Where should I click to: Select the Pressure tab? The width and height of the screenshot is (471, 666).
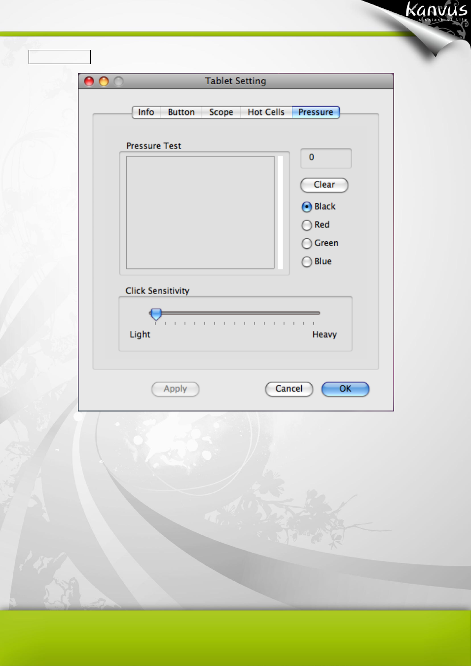coord(316,112)
